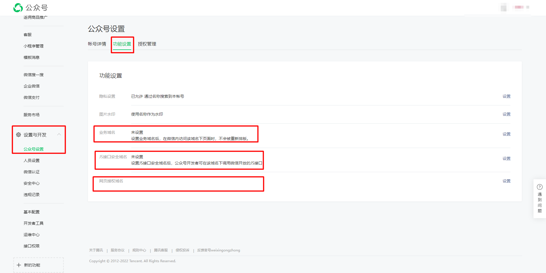Go to 企业微信 in sidebar
Viewport: 546px width, 273px height.
(x=32, y=86)
